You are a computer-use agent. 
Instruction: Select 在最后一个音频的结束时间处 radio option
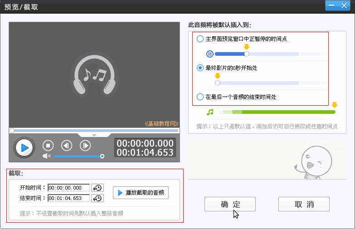click(200, 97)
